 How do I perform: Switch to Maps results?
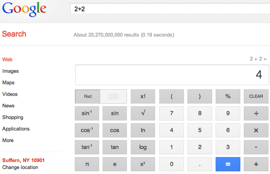[8, 83]
